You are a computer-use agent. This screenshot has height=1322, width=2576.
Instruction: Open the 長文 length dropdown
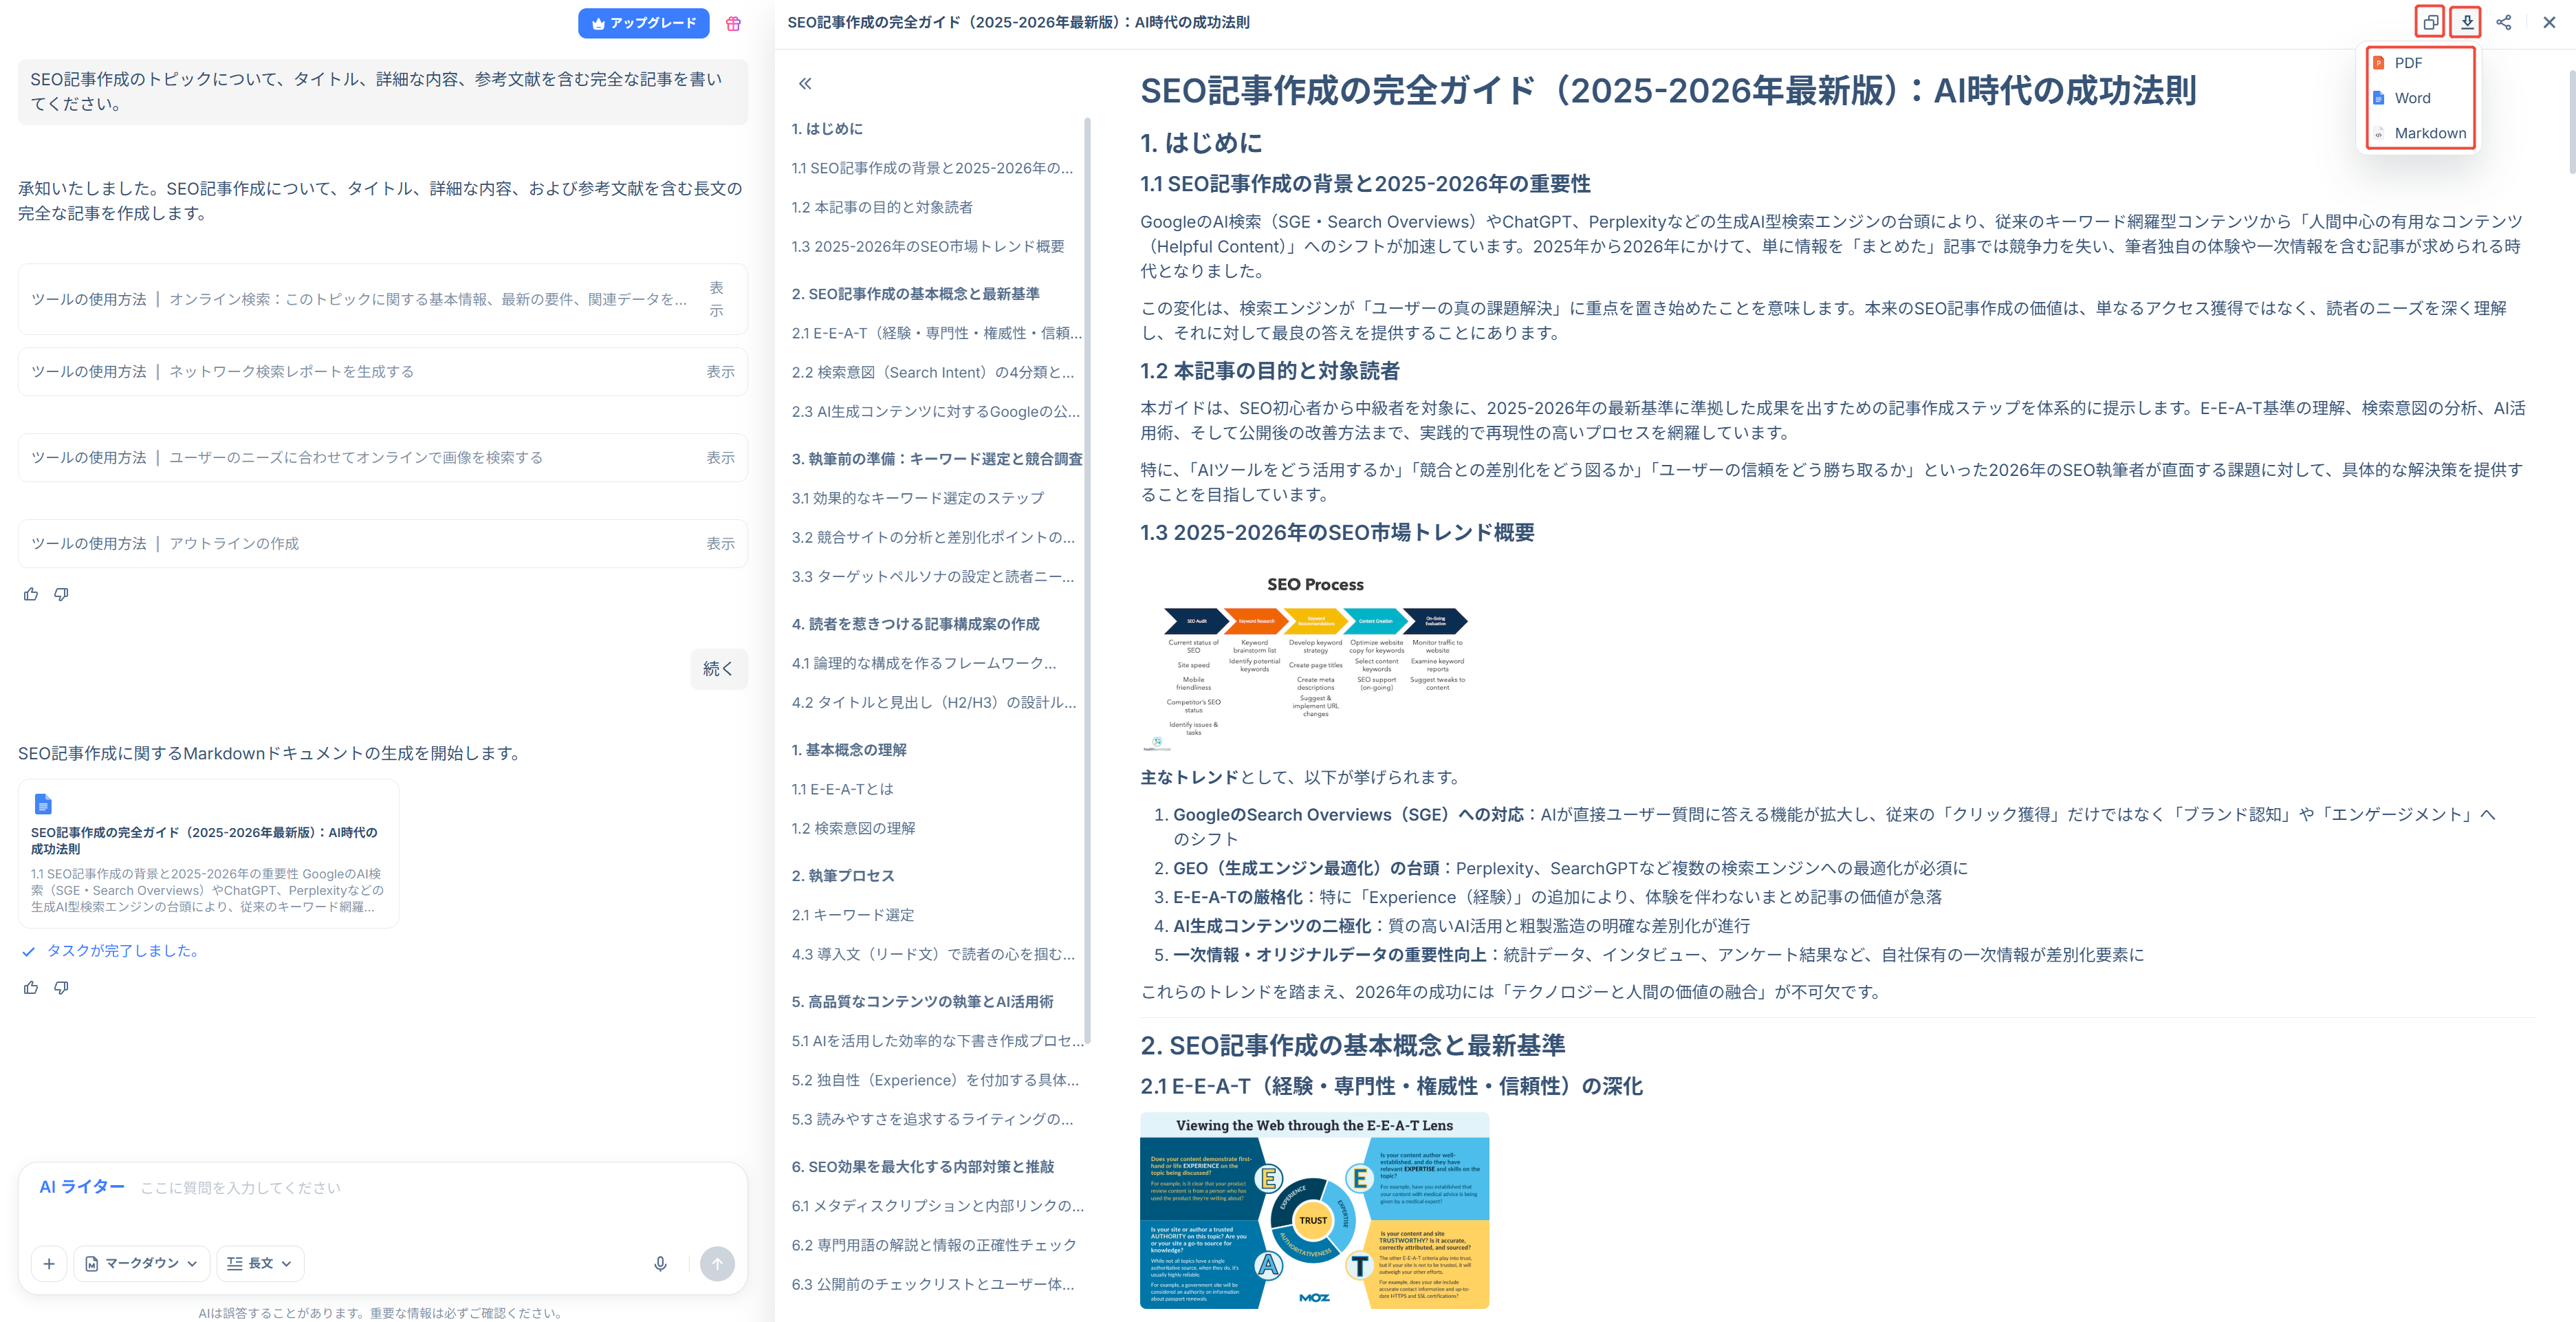pyautogui.click(x=259, y=1263)
